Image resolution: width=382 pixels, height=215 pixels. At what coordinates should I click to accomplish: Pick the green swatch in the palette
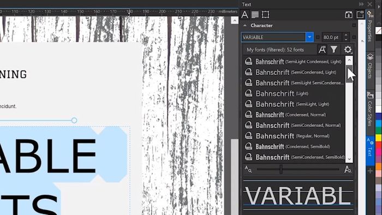379,130
